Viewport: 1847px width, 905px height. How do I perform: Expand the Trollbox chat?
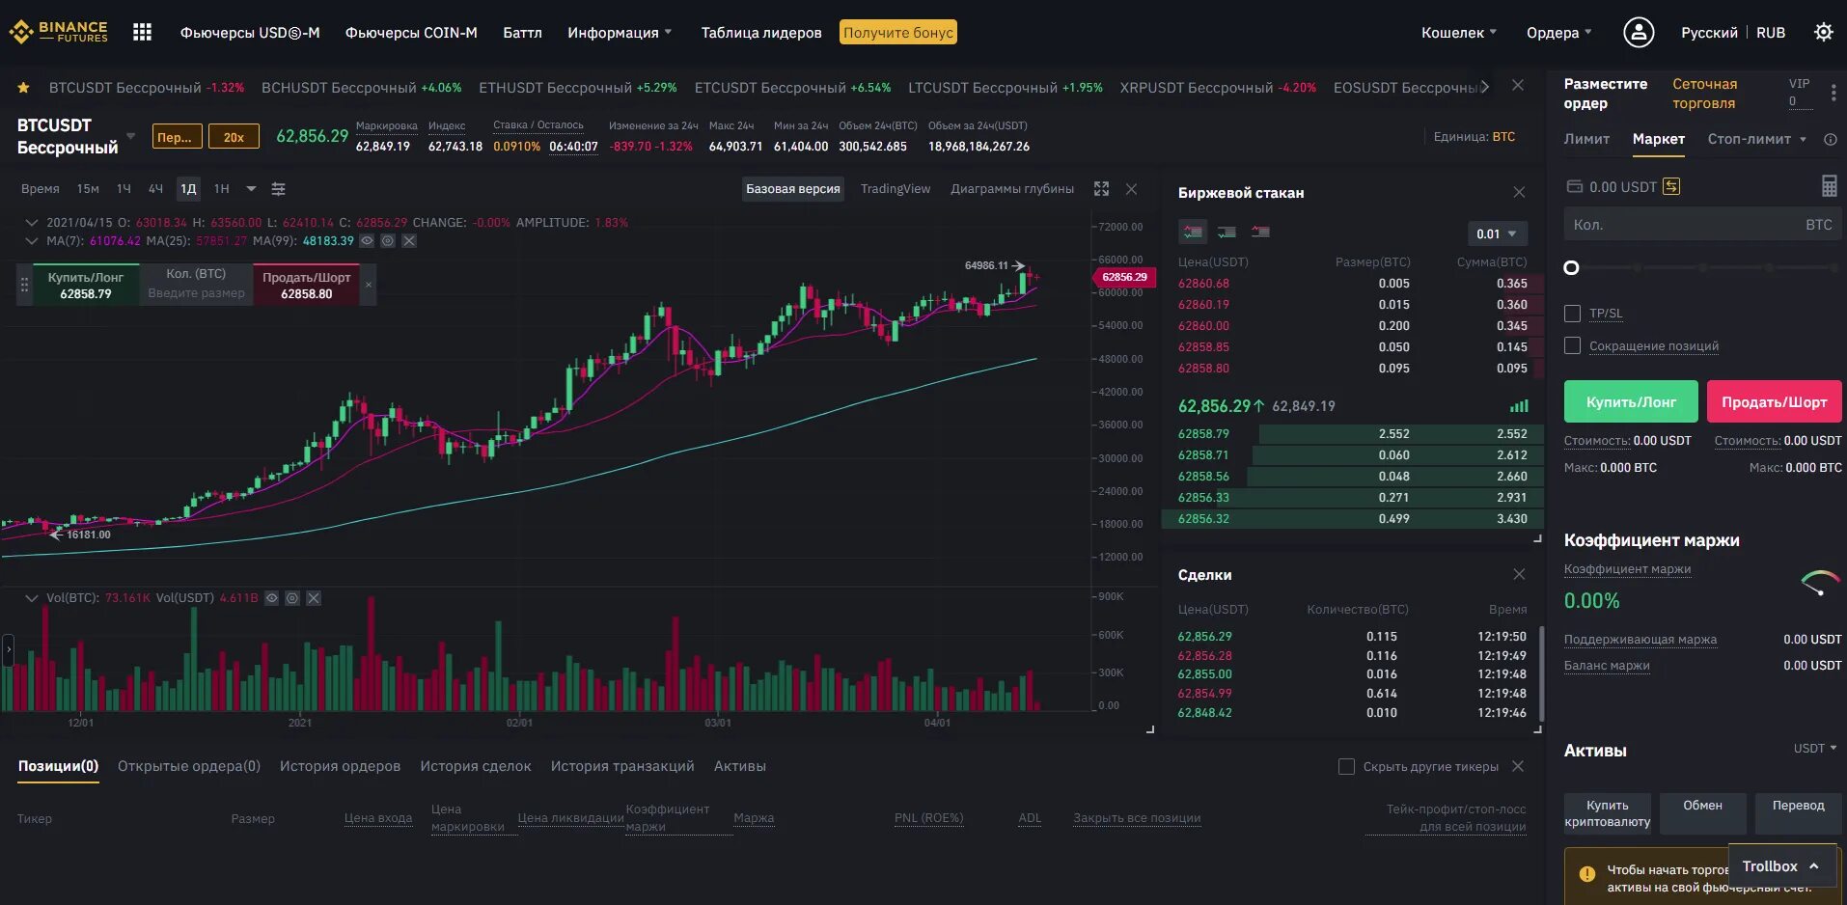click(1780, 866)
